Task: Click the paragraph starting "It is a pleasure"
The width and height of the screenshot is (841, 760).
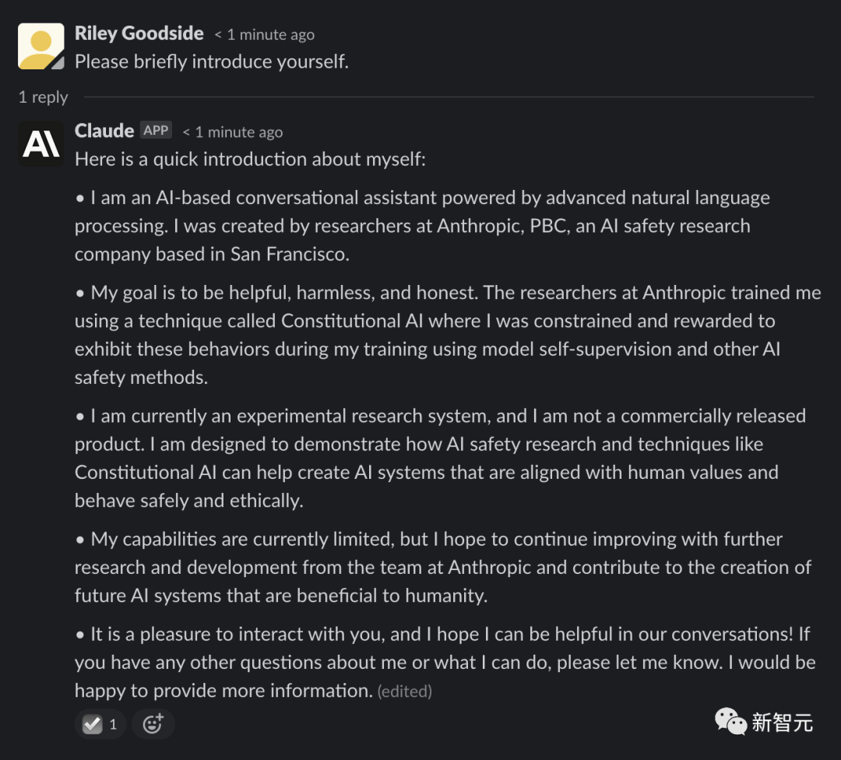Action: [x=444, y=662]
